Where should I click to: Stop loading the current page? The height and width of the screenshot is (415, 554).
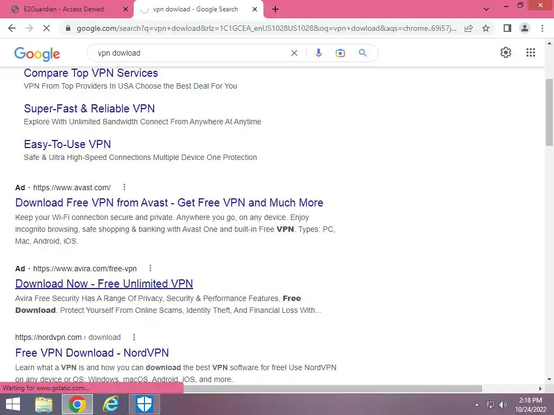pos(47,28)
